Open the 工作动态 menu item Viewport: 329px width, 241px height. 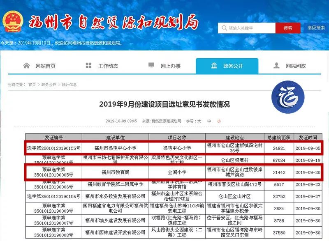point(109,65)
